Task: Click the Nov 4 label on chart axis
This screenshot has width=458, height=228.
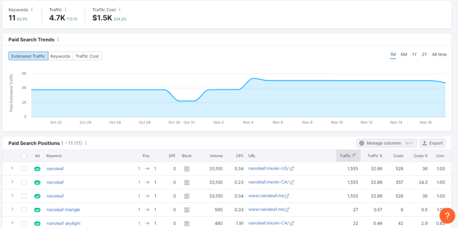Action: pyautogui.click(x=248, y=122)
